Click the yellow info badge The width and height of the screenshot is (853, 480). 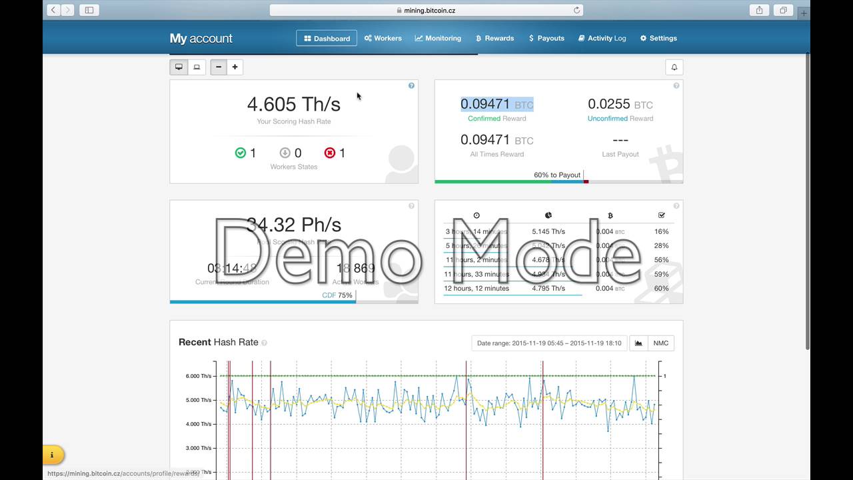tap(53, 455)
